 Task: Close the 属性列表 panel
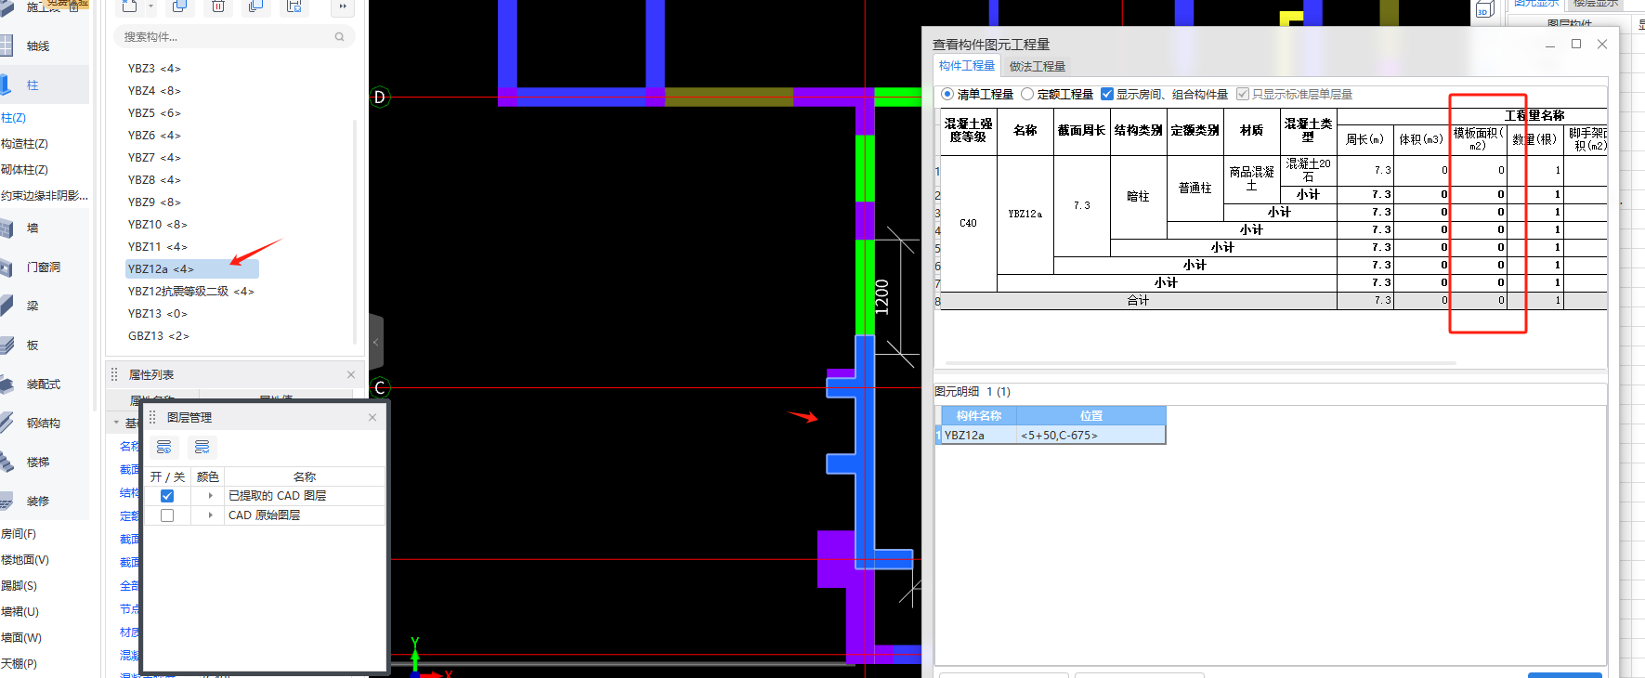click(351, 374)
